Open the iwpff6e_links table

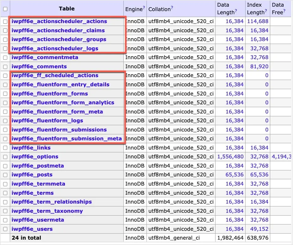[x=31, y=148]
